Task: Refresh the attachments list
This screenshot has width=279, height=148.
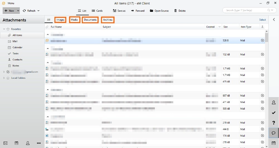Action: click(x=29, y=11)
